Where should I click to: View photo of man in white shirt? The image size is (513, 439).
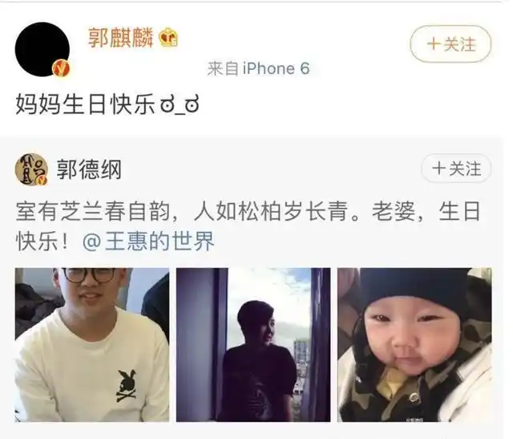[x=92, y=344]
